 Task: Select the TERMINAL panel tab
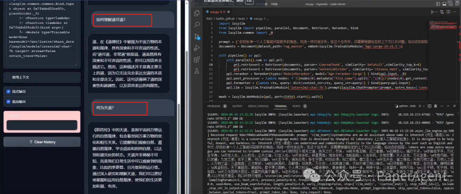280,106
